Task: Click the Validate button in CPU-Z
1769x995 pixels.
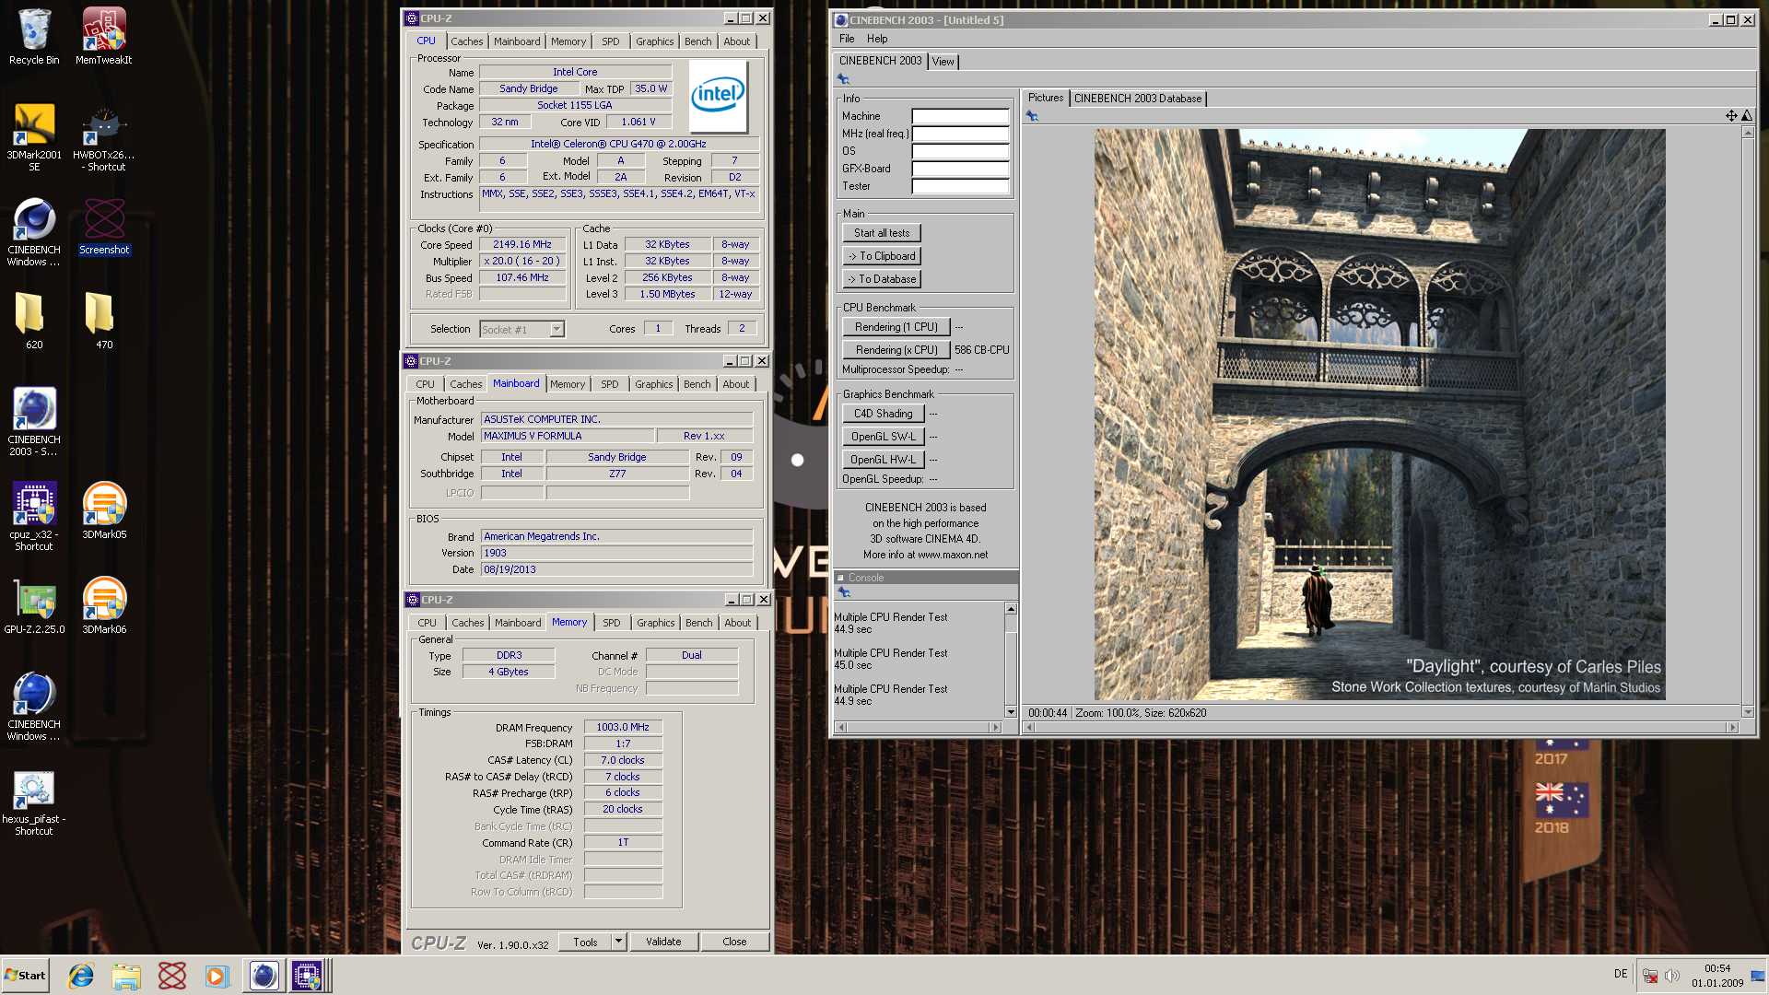Action: coord(663,942)
